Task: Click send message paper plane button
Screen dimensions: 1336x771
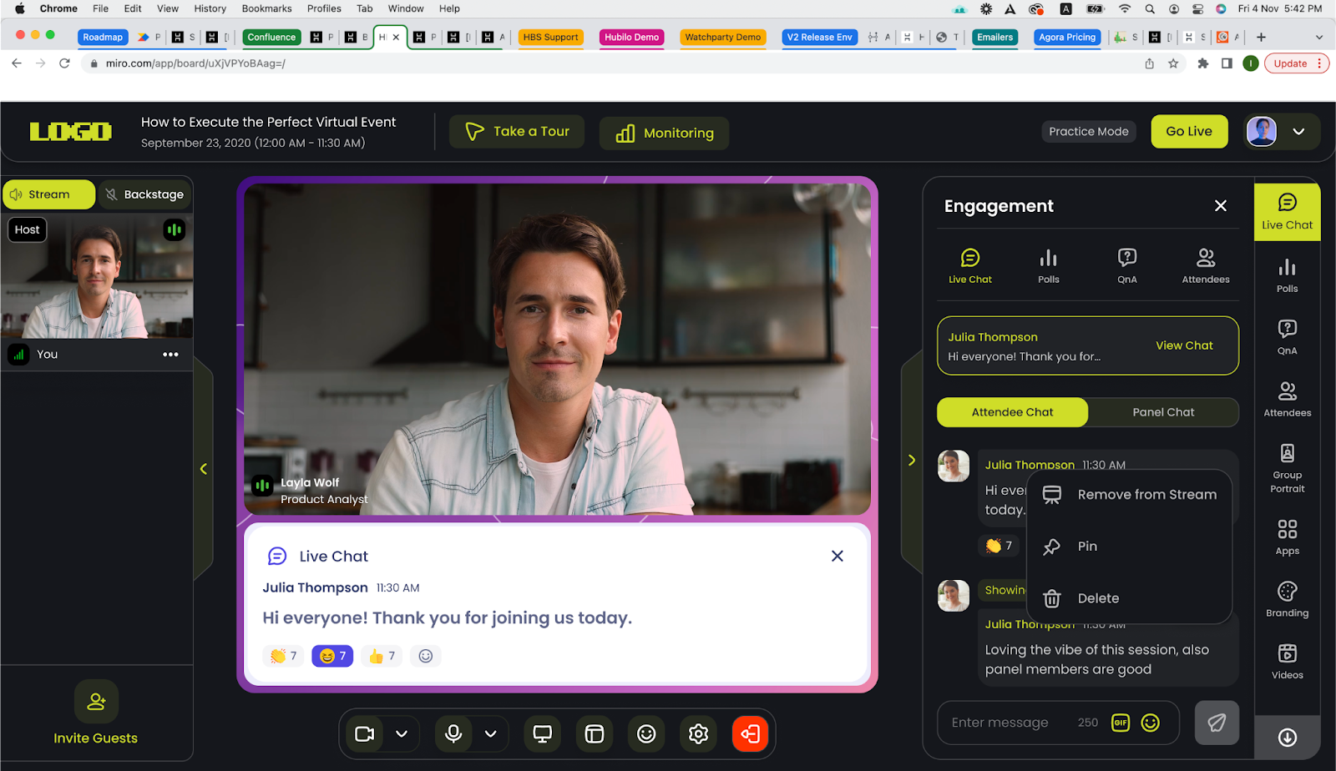Action: [1217, 723]
